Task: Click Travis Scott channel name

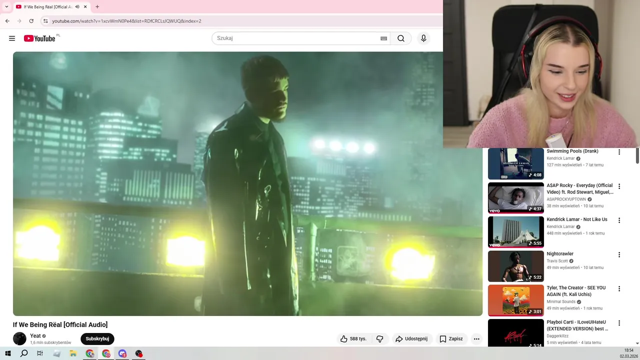Action: click(557, 261)
